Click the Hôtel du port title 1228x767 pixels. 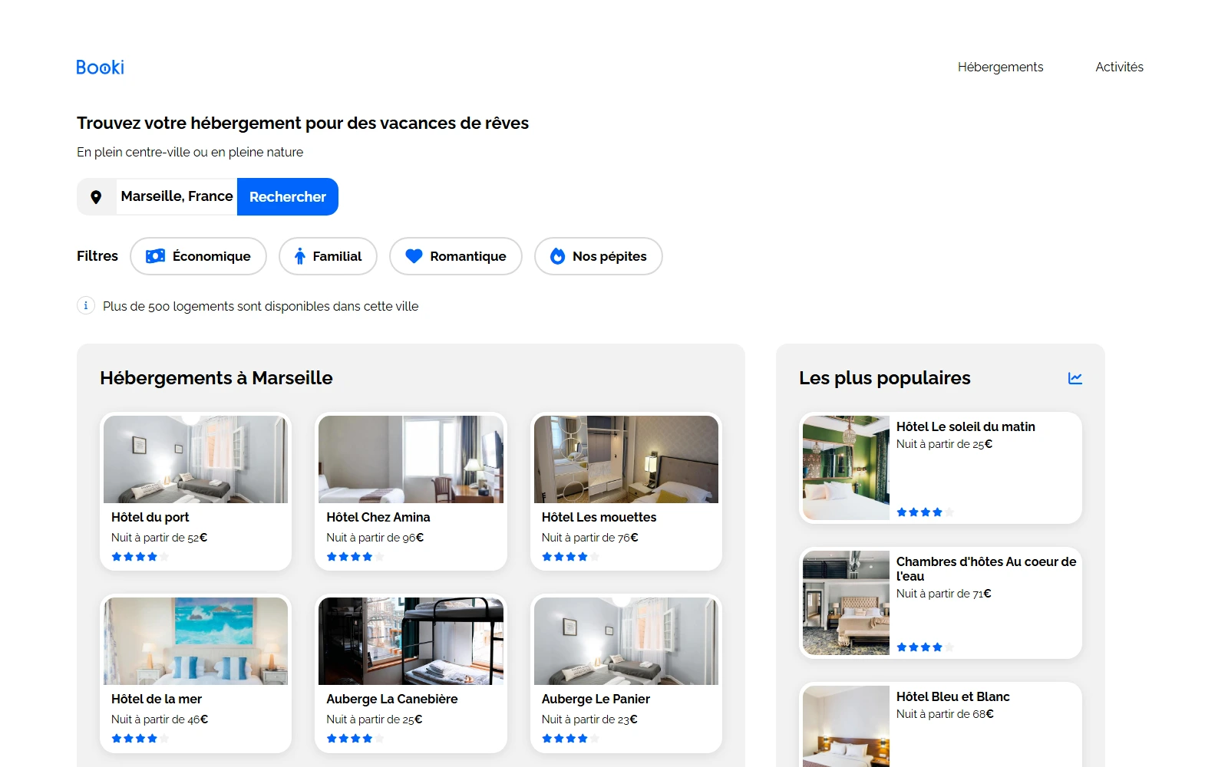pyautogui.click(x=150, y=518)
